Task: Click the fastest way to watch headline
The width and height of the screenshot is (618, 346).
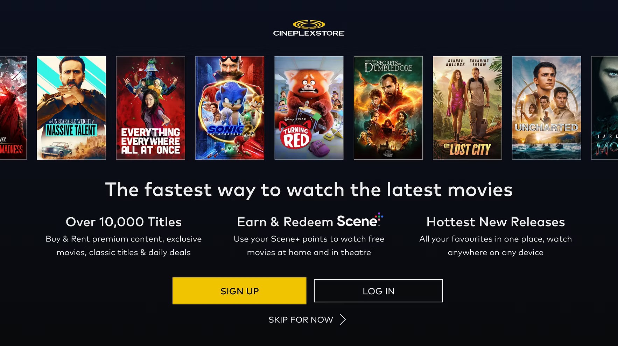Action: click(x=309, y=190)
